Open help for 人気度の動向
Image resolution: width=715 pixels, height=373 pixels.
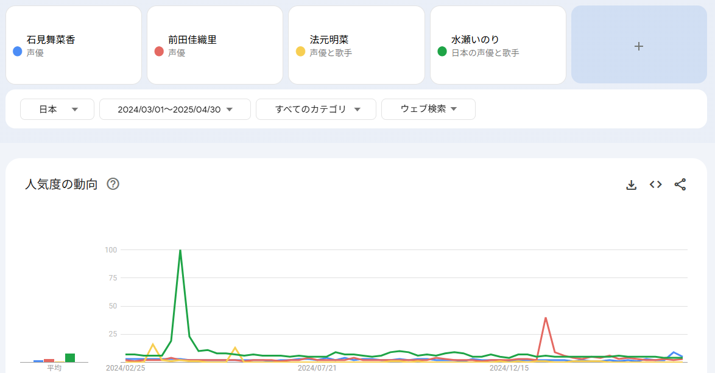113,184
